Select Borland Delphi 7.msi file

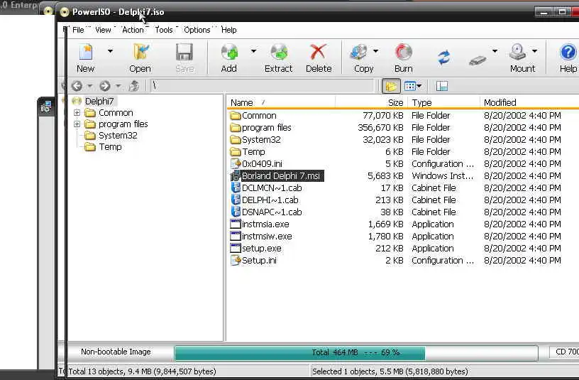tap(281, 176)
